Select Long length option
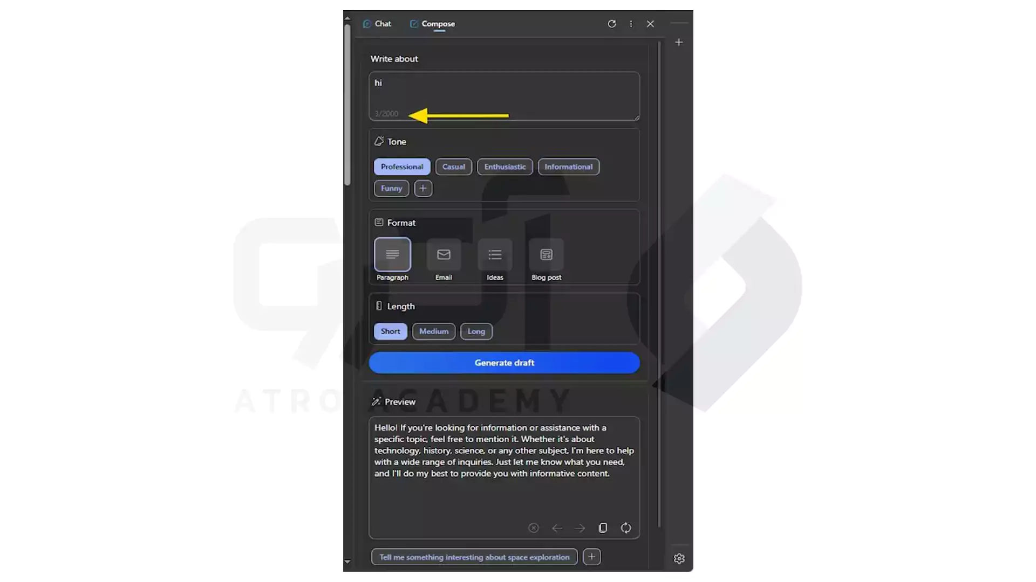The image size is (1036, 582). 475,331
